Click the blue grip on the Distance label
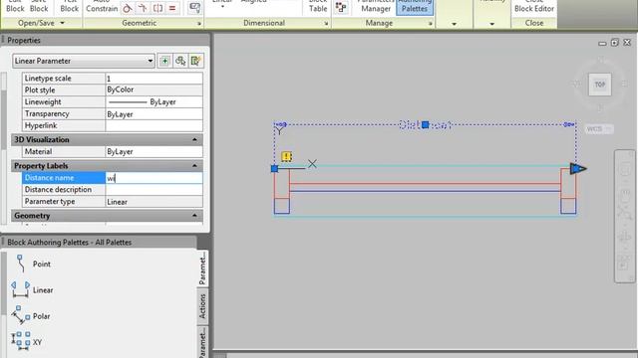The image size is (638, 358). [426, 124]
